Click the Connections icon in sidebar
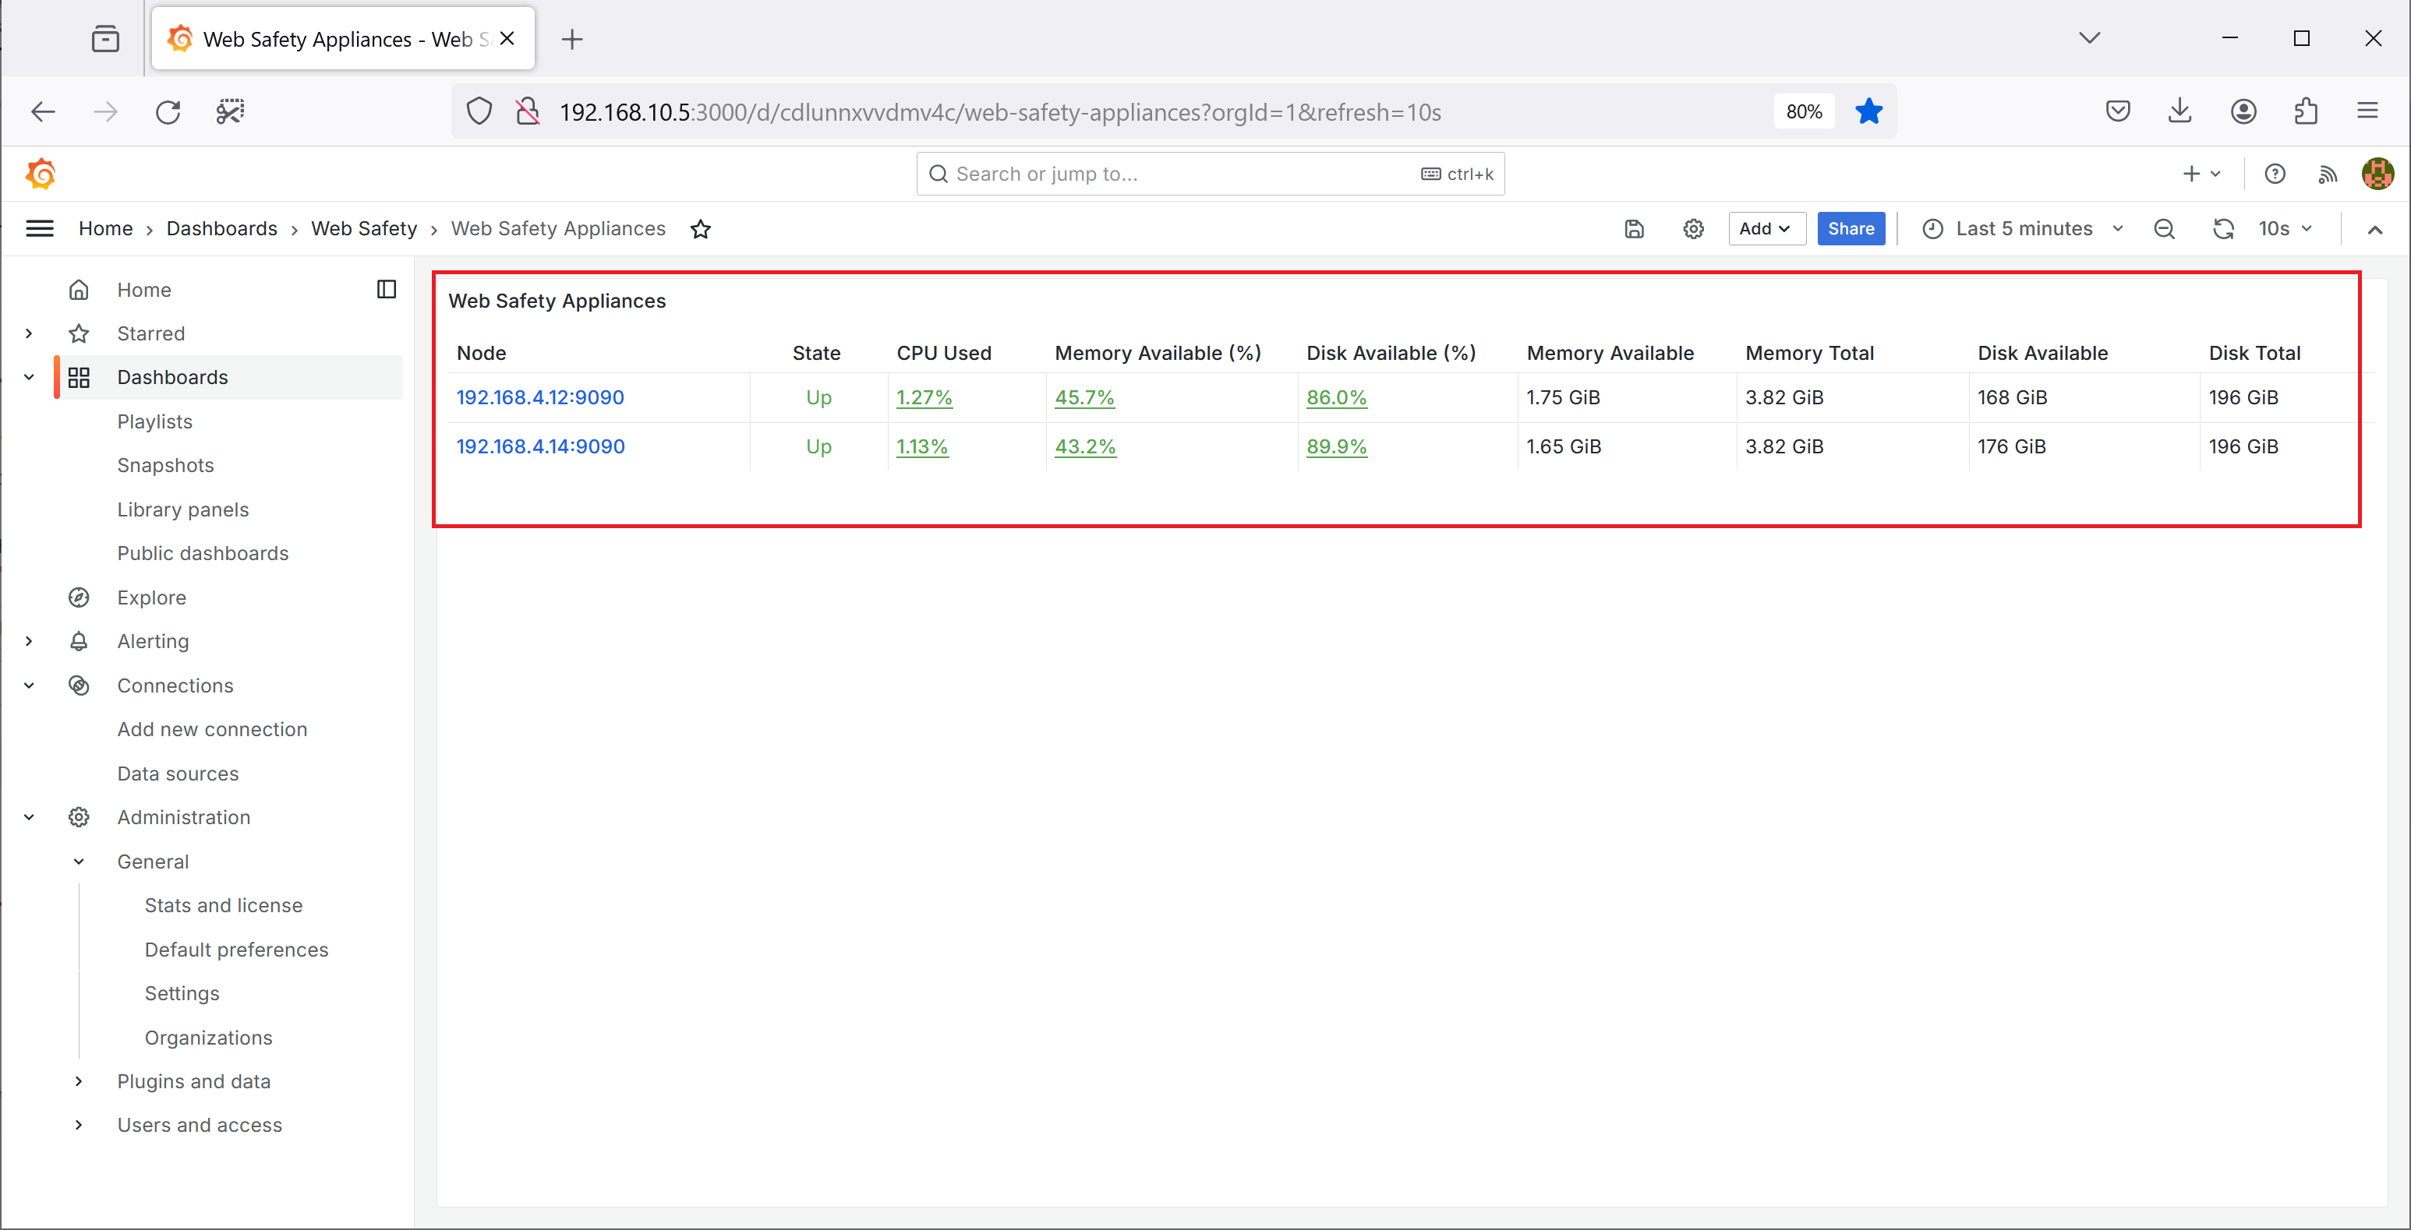Screen dimensions: 2411x1230 pos(79,685)
